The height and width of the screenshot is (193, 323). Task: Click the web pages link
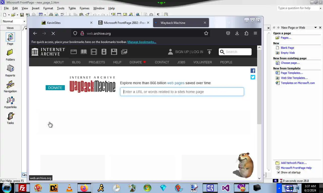[x=176, y=83]
